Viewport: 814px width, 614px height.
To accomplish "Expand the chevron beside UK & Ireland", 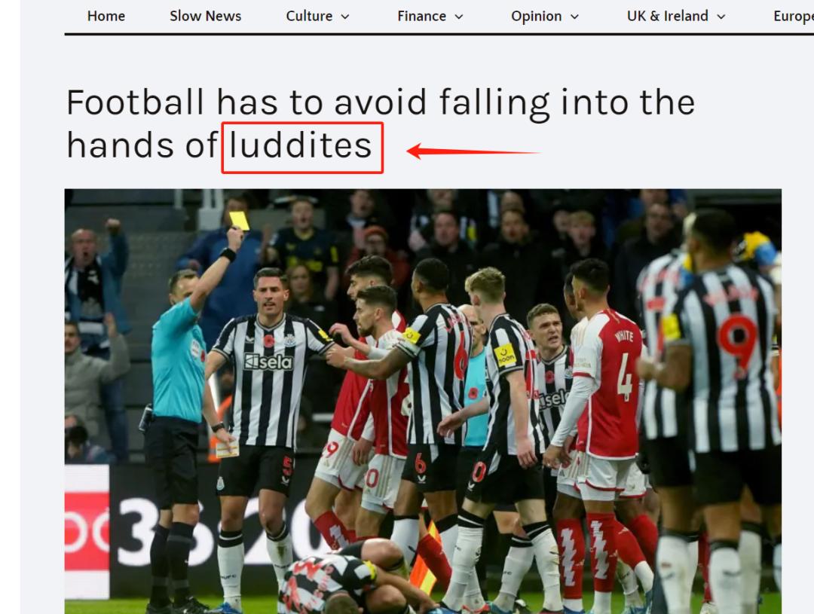I will pos(721,17).
